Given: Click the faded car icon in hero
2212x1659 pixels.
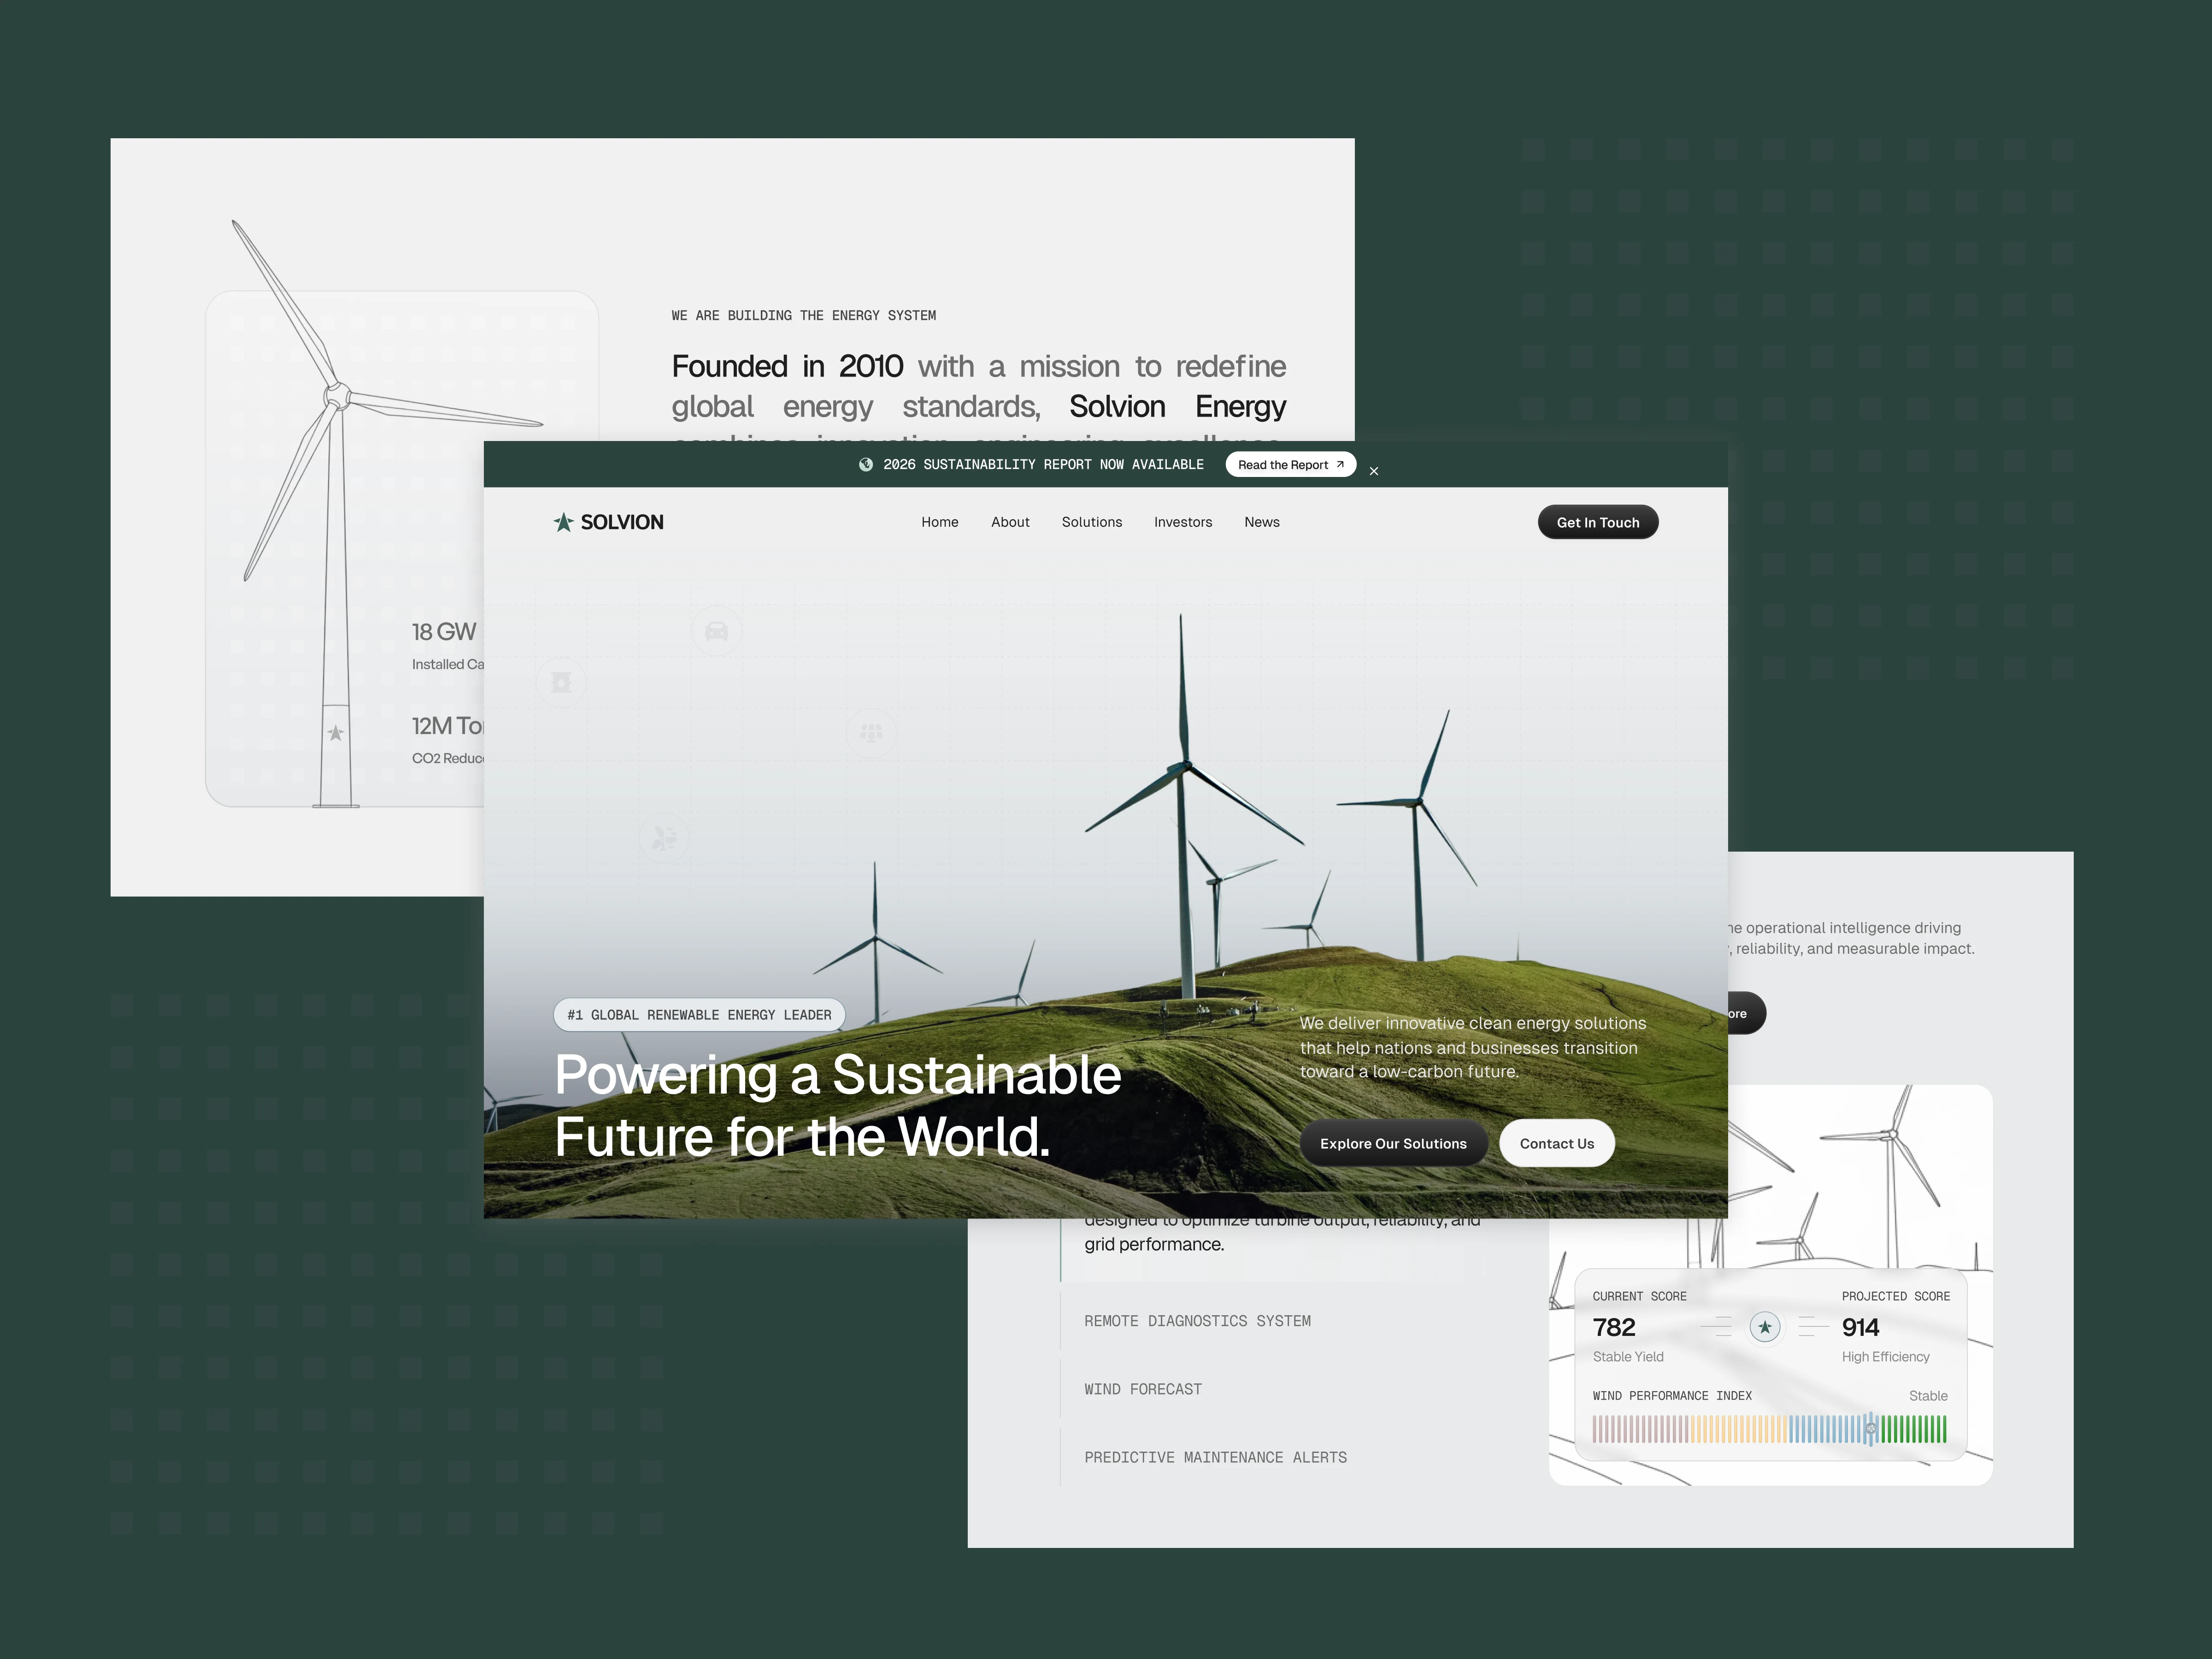Looking at the screenshot, I should coord(716,631).
